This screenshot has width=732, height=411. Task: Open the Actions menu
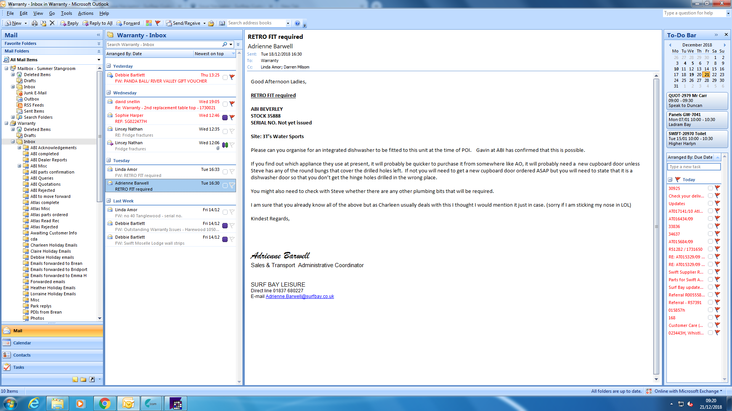(85, 13)
